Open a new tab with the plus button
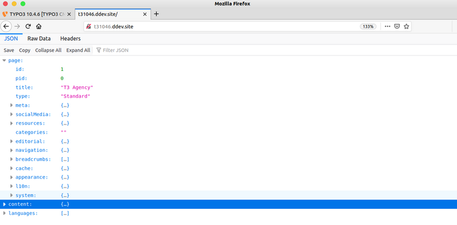This screenshot has width=457, height=225. [156, 14]
